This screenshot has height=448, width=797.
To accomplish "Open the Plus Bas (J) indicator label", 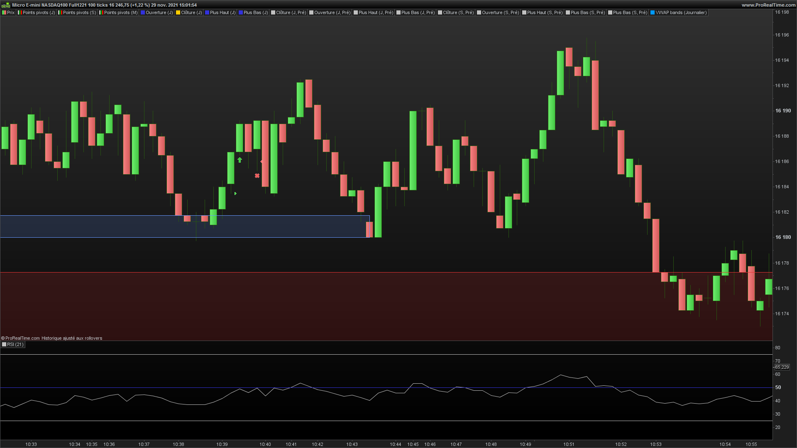I will [x=256, y=13].
